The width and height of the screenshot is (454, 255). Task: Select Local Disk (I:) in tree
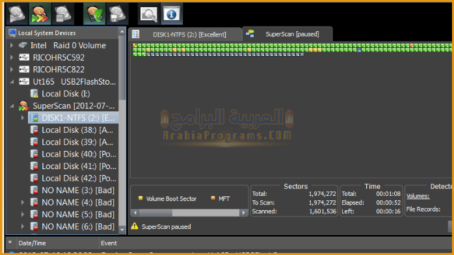click(x=66, y=94)
